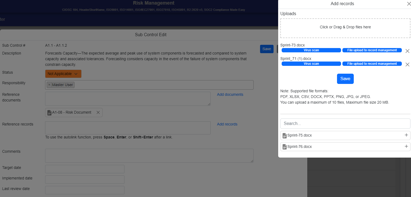
Task: Click the Add records link
Action: coord(227,124)
